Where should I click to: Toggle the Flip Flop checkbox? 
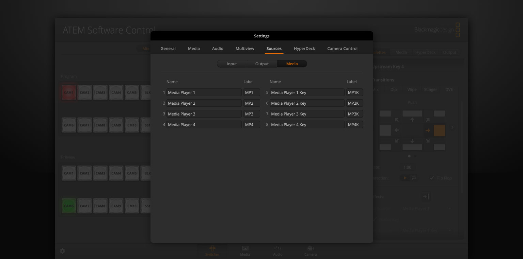click(x=432, y=178)
